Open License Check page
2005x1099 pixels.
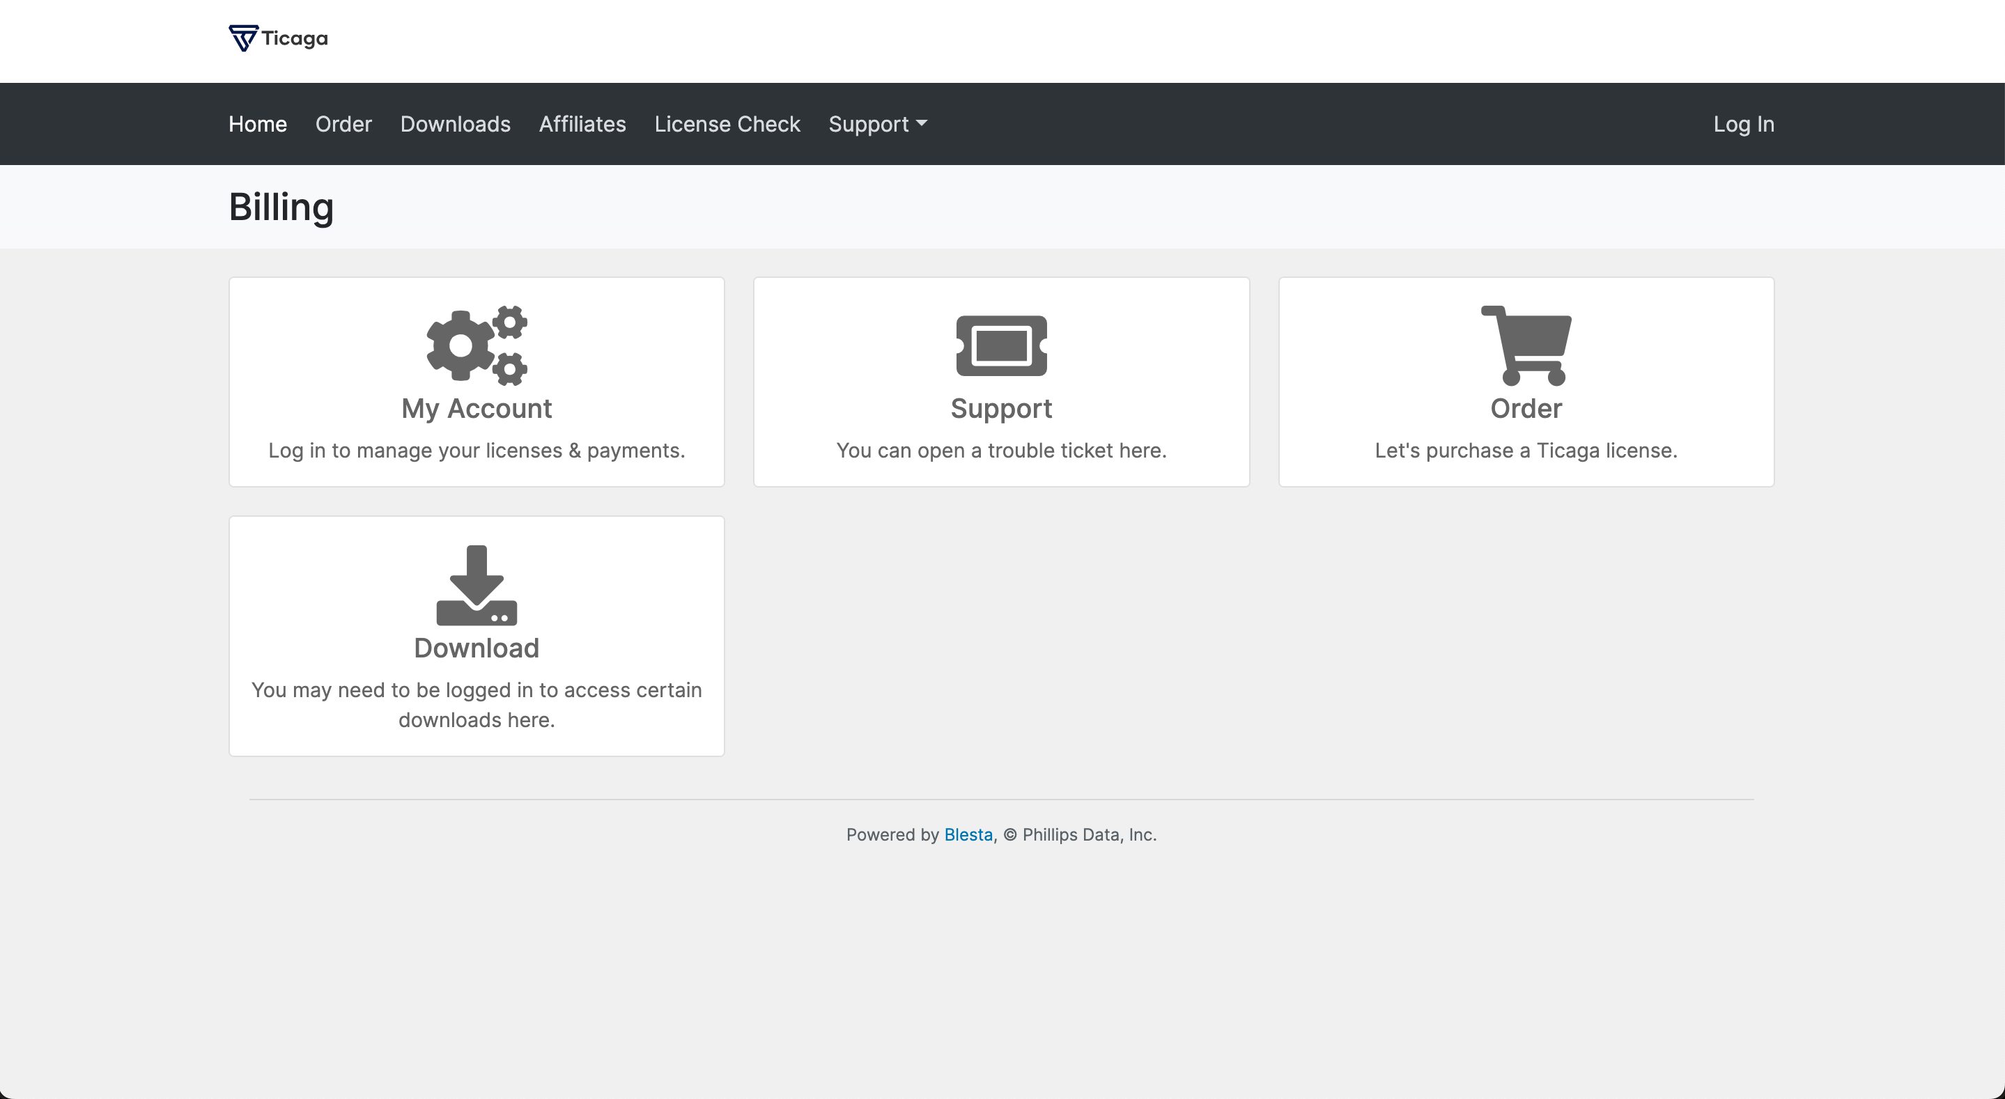click(727, 124)
